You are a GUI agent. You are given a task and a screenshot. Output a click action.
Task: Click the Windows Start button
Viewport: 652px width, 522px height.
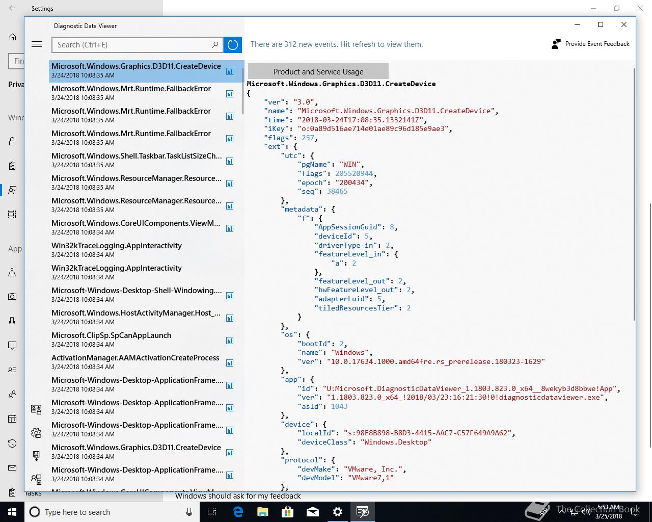tap(12, 512)
